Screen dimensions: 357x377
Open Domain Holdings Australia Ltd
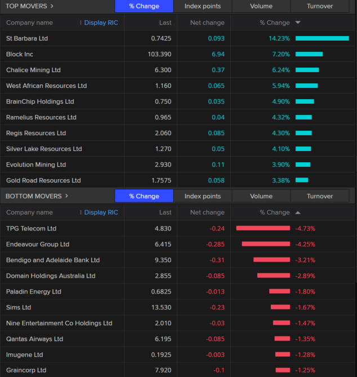(51, 276)
